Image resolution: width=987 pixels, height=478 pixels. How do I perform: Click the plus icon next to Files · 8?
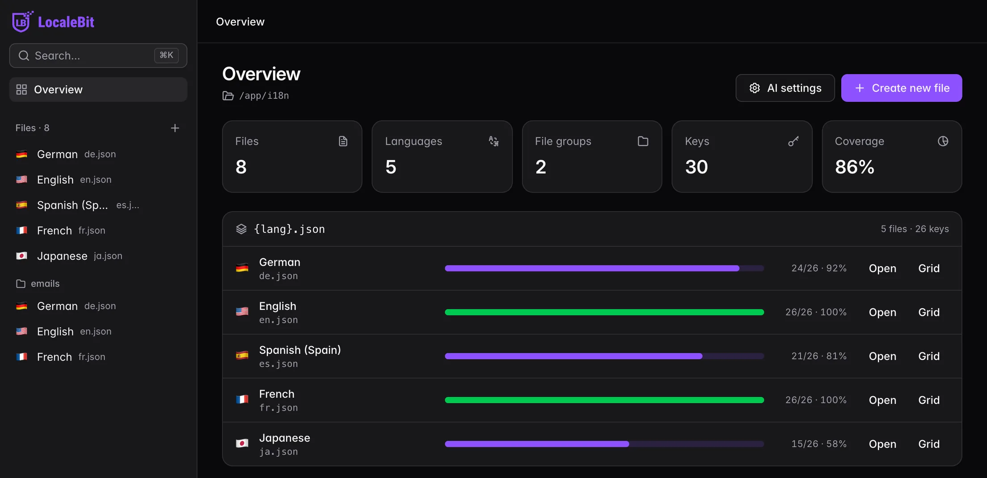[x=175, y=128]
